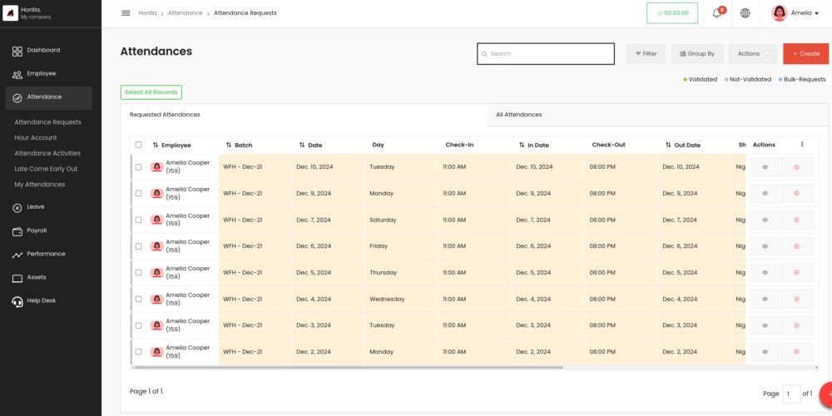Image resolution: width=832 pixels, height=416 pixels.
Task: View the Dec. 6, 2024 request eye icon
Action: (x=765, y=246)
